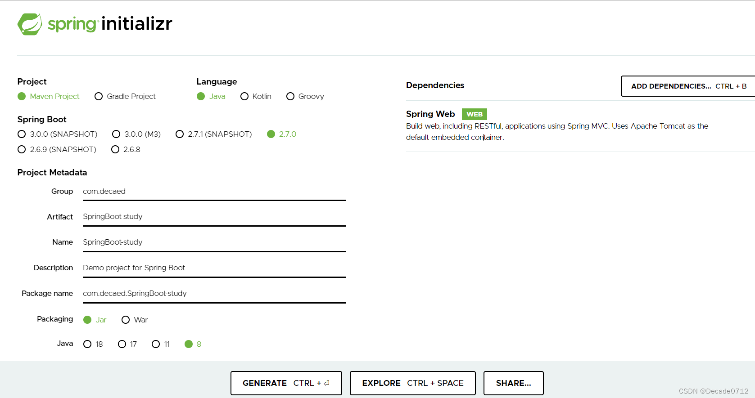Select Gradle Project radio button
755x398 pixels.
(x=125, y=96)
